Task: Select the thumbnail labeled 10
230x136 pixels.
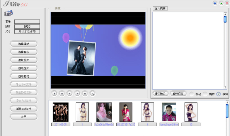Action: (191, 112)
